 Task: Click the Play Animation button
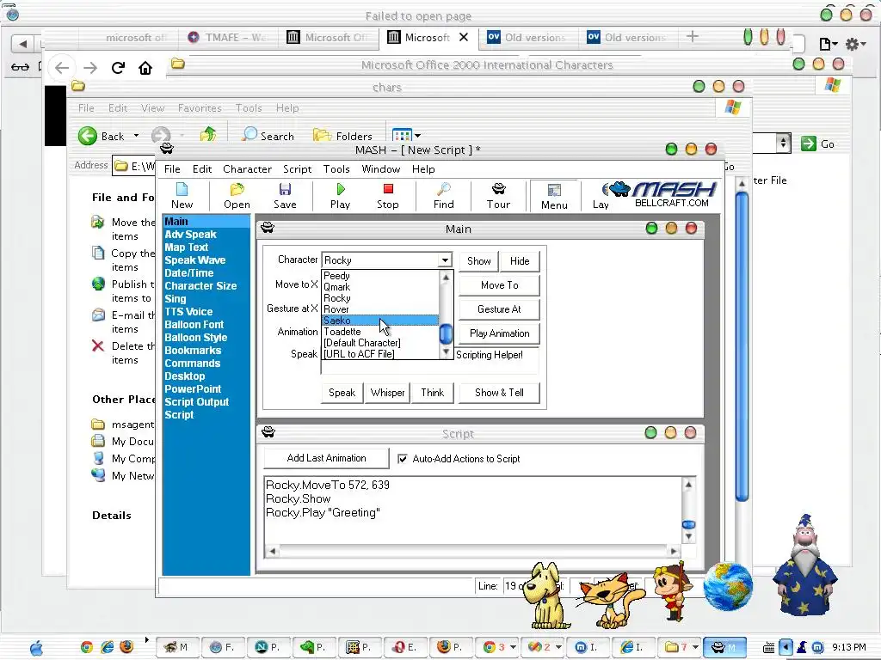pos(500,333)
